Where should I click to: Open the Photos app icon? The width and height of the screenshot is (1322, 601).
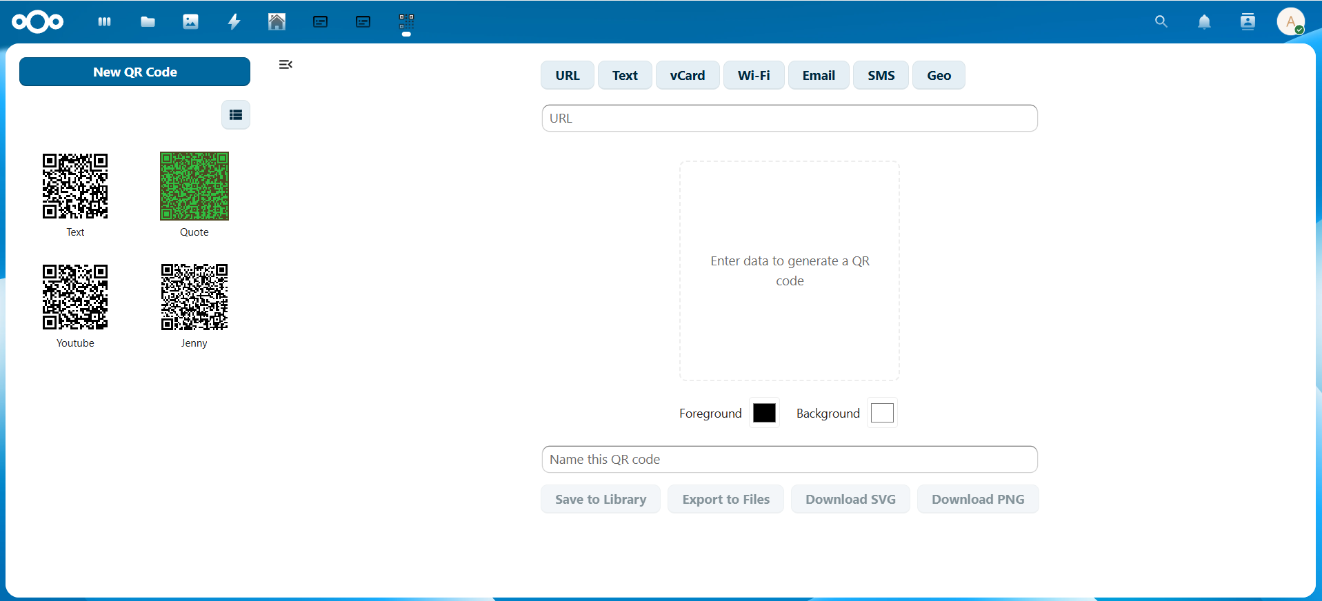(190, 22)
